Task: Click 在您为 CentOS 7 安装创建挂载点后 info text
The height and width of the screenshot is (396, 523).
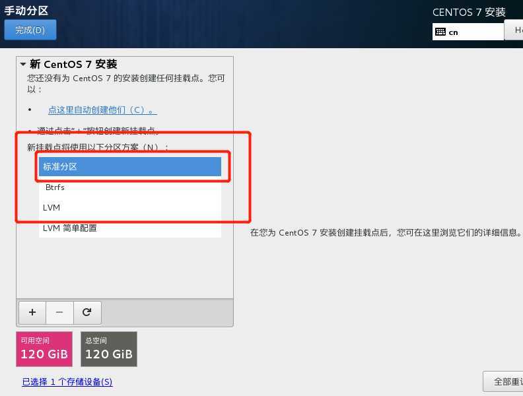Action: coord(386,232)
